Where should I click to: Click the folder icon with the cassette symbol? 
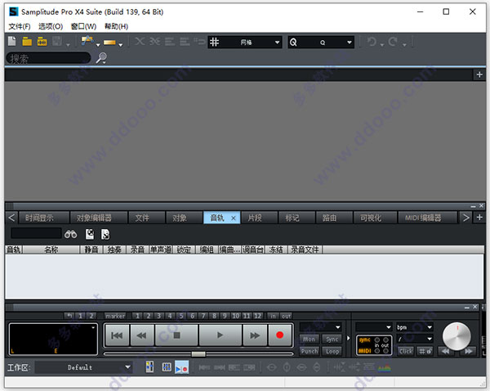[x=42, y=42]
